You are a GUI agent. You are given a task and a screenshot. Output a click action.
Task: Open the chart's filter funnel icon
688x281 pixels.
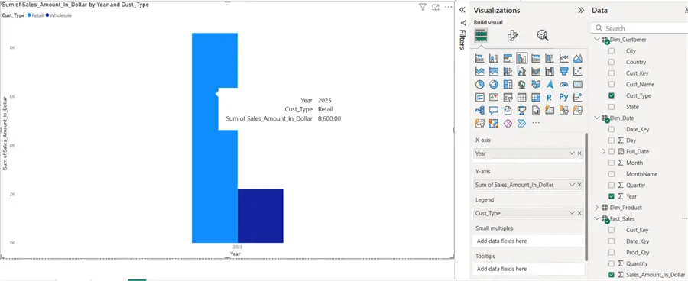coord(423,7)
